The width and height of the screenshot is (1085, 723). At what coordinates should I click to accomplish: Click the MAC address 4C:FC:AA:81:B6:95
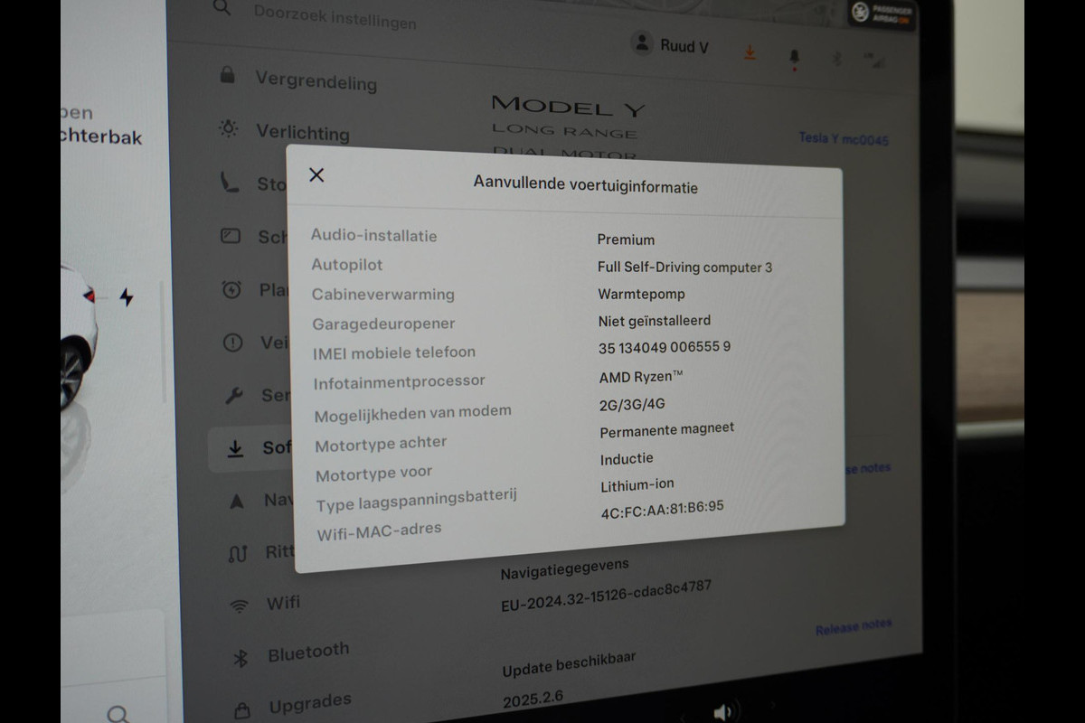point(663,510)
